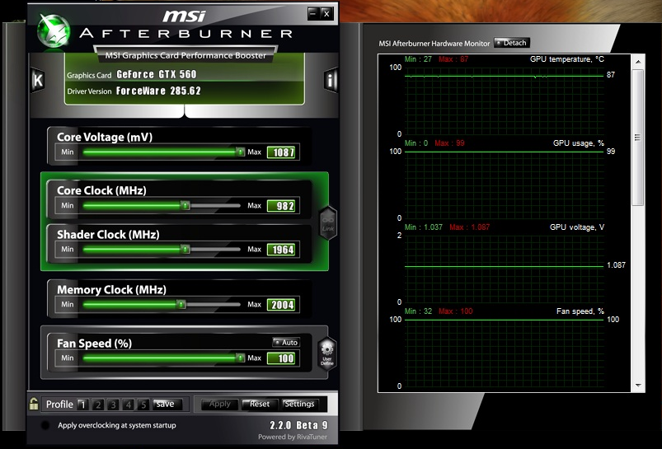
Task: Close the Afterburner window
Action: (x=326, y=13)
